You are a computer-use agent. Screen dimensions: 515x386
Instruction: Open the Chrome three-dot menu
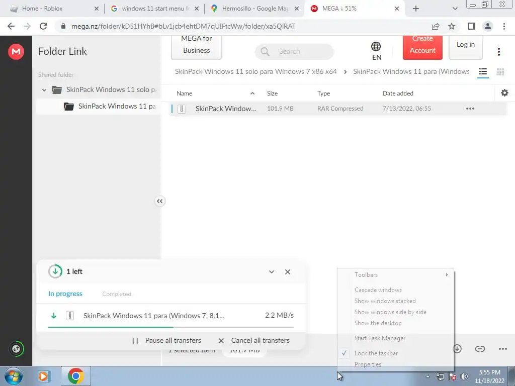[504, 26]
